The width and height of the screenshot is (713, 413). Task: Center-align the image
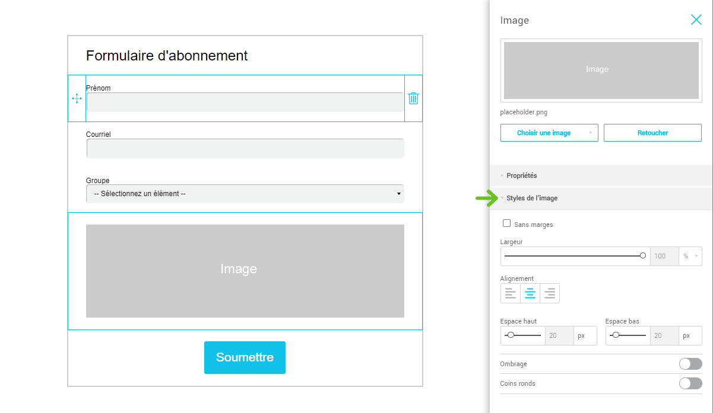click(530, 293)
